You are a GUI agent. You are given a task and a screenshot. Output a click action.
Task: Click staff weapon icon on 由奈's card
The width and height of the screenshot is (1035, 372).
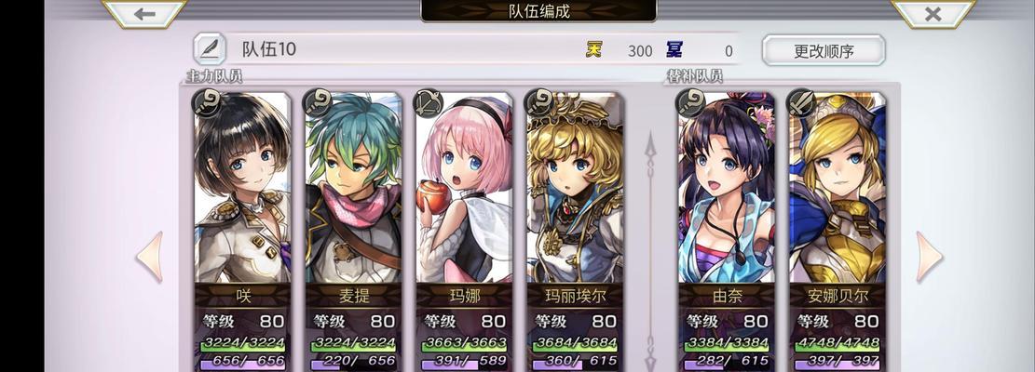tap(691, 102)
